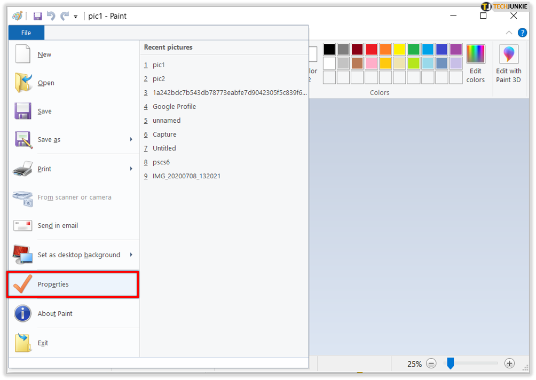Open recent picture IMG_20200708_132021
536x380 pixels.
tap(225, 176)
